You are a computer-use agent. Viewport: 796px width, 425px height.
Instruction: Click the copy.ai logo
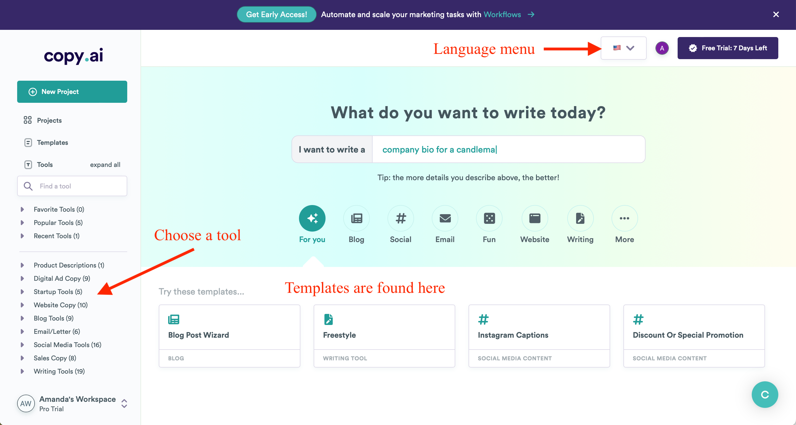pyautogui.click(x=74, y=56)
